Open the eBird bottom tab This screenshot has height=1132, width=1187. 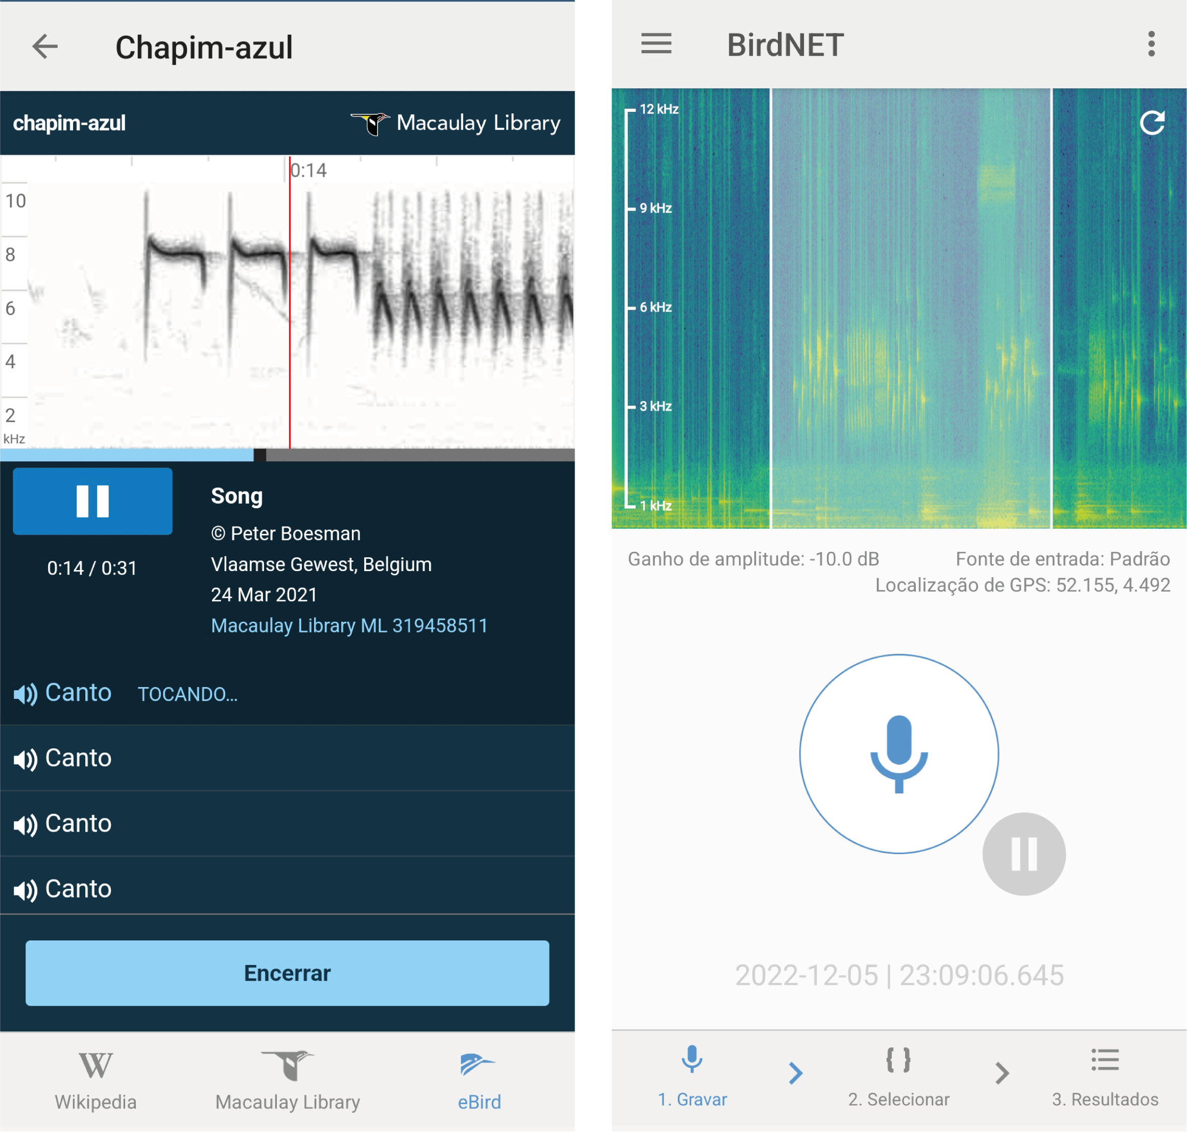pos(479,1081)
